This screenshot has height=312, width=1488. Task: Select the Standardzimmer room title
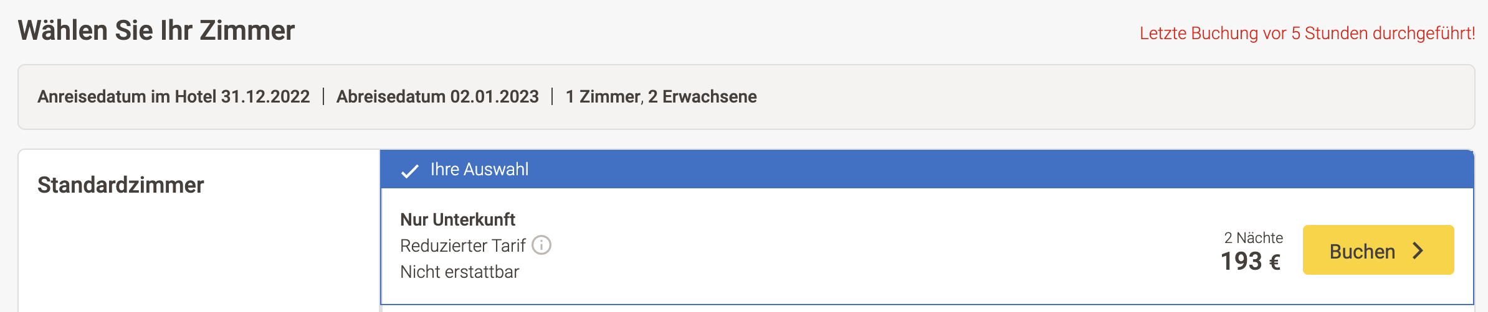point(121,185)
